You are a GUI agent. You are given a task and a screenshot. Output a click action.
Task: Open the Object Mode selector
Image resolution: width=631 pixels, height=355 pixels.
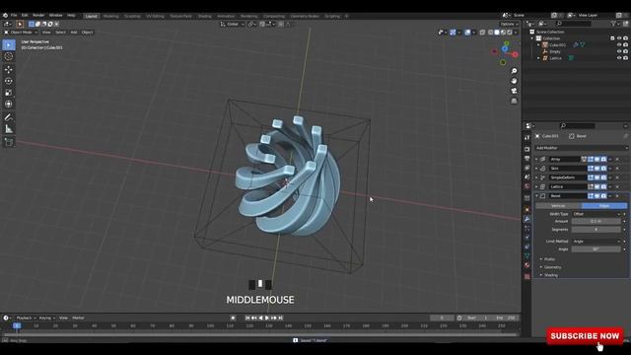(x=21, y=33)
